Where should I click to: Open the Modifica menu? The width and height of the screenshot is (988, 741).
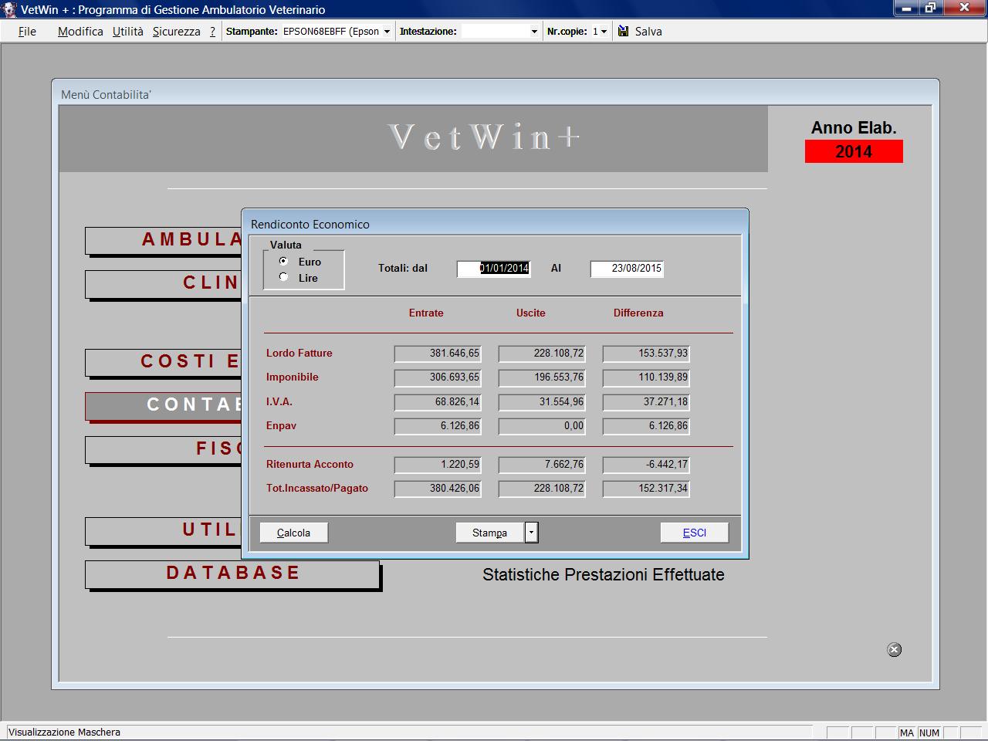click(x=80, y=32)
